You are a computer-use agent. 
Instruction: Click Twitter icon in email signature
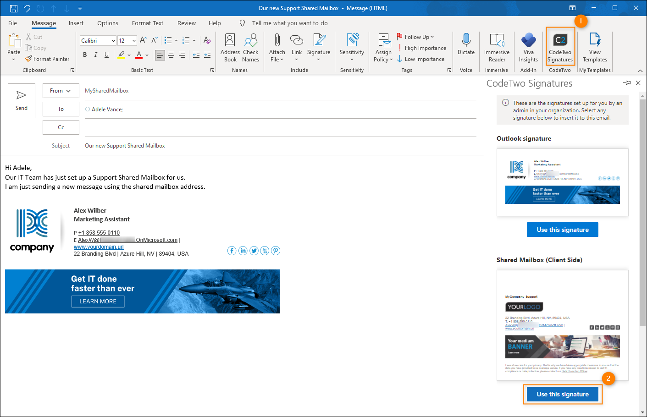[x=254, y=251]
